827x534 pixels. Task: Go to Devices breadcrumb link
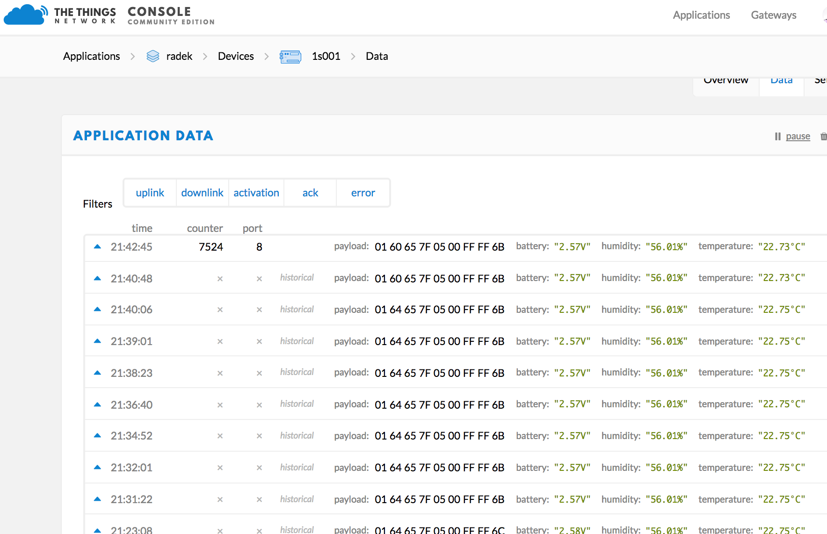[236, 56]
